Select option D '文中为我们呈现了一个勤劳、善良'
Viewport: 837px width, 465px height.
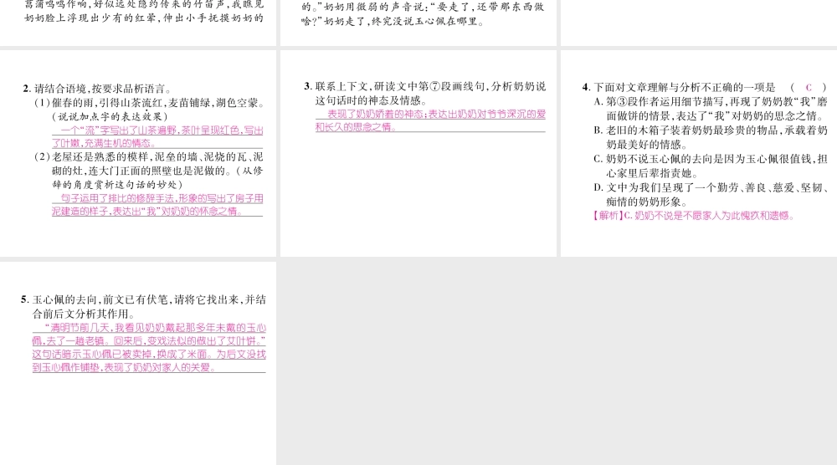point(711,195)
